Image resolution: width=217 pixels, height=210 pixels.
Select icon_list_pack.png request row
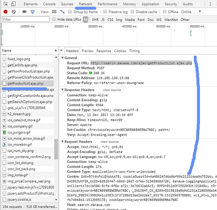(x=27, y=169)
